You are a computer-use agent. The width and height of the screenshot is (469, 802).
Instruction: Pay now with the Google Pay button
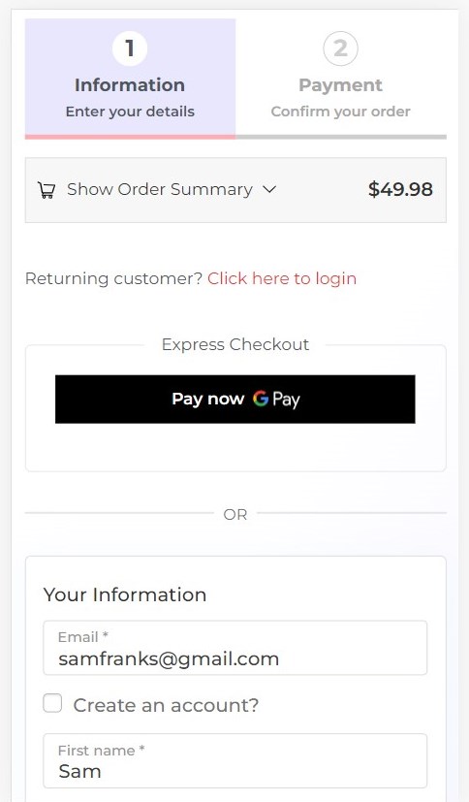tap(235, 399)
